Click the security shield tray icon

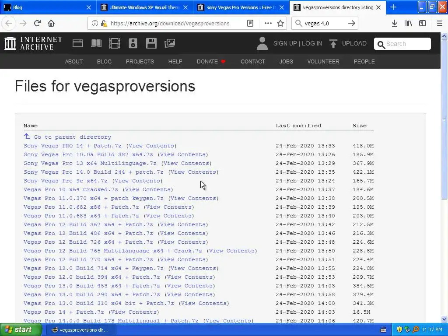click(399, 329)
